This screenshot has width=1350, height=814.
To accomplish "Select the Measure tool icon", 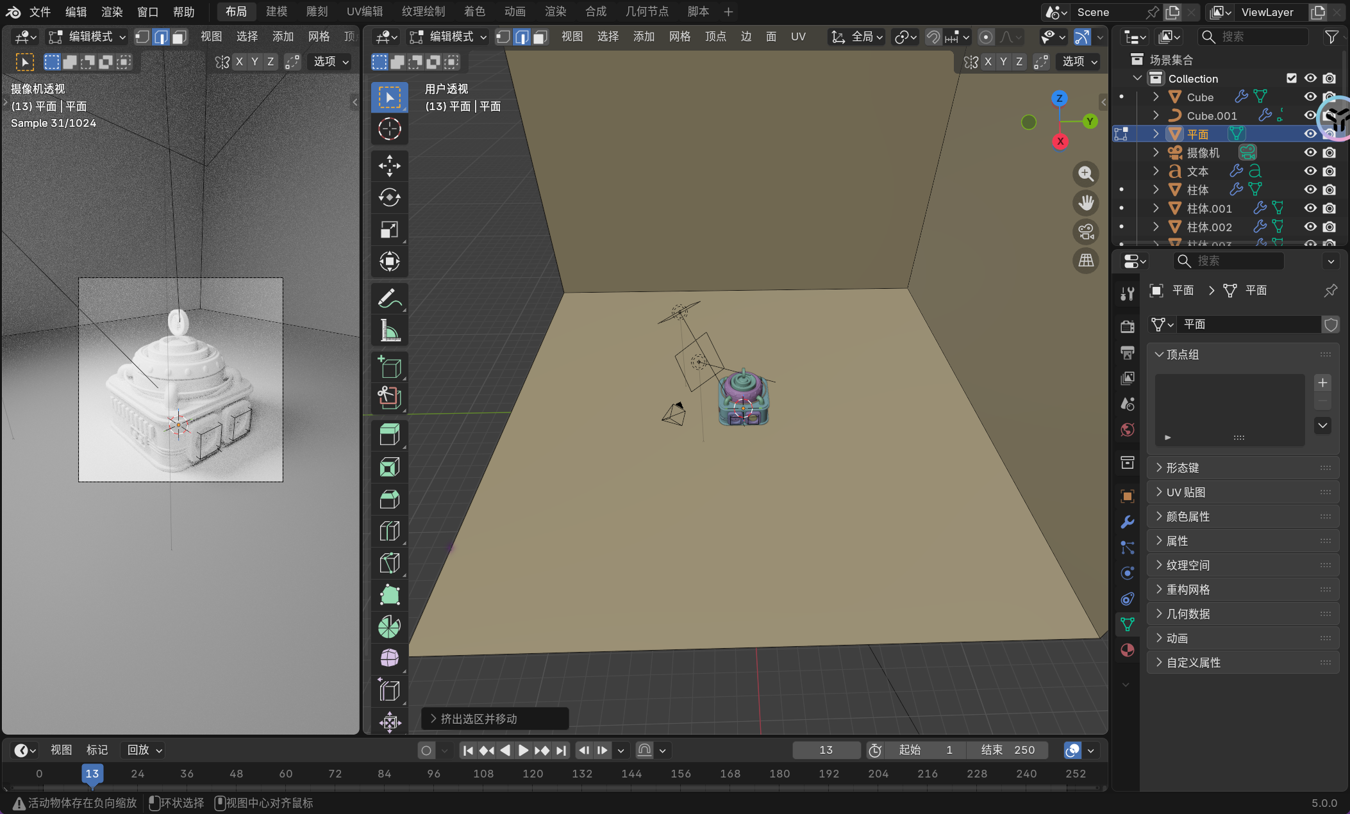I will (389, 330).
